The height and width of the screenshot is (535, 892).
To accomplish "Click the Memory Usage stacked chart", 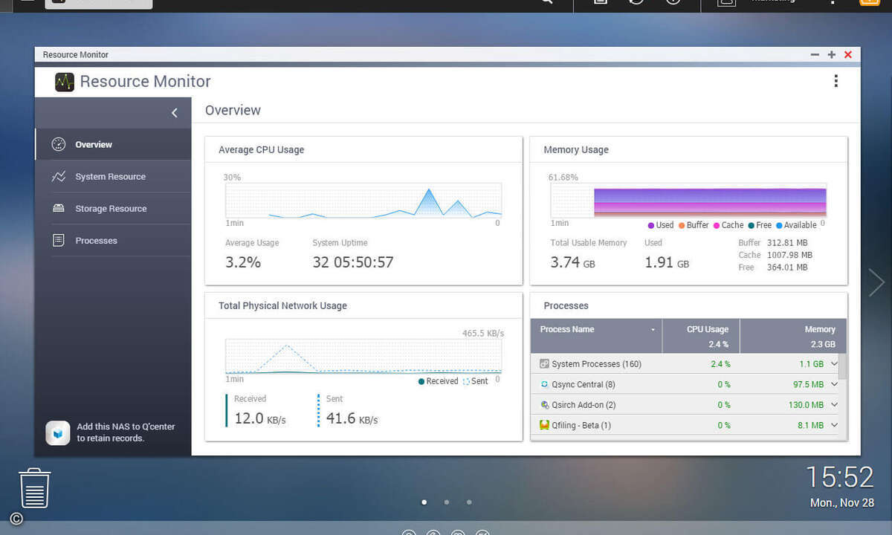I will (x=688, y=201).
